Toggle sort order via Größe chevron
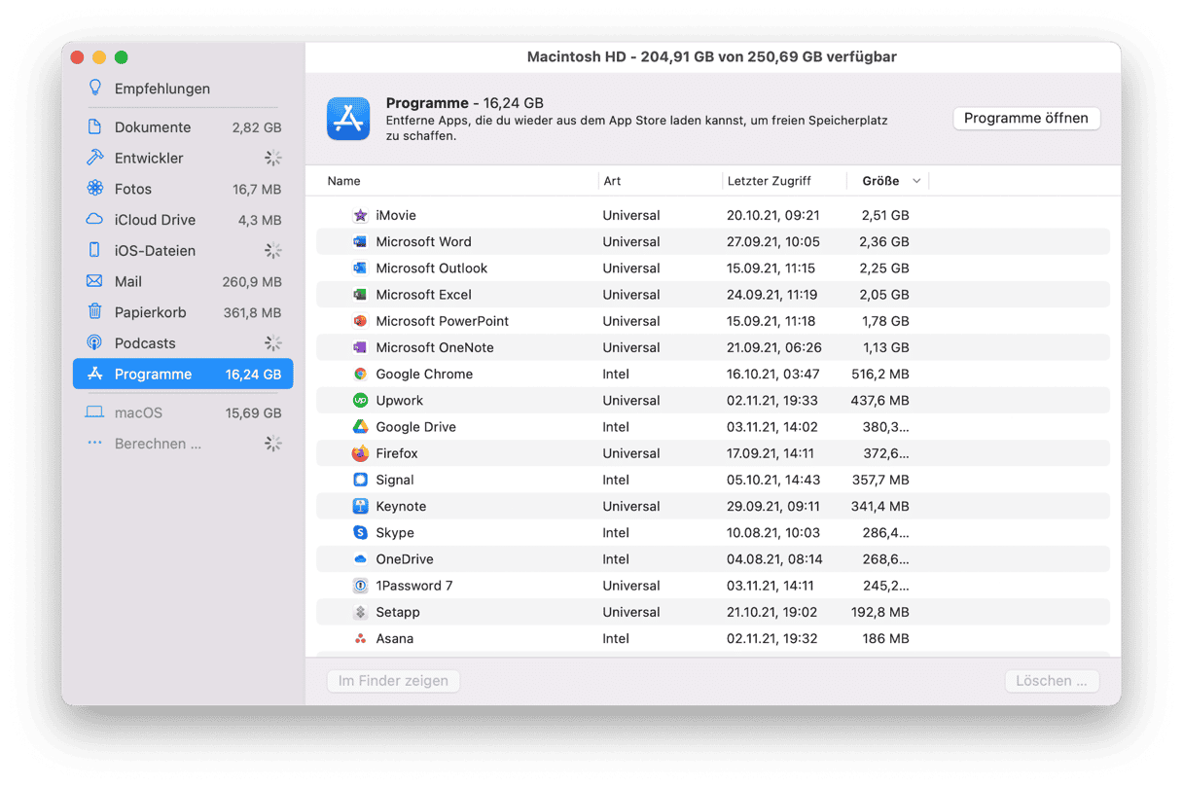Viewport: 1183px width, 787px height. [x=916, y=181]
